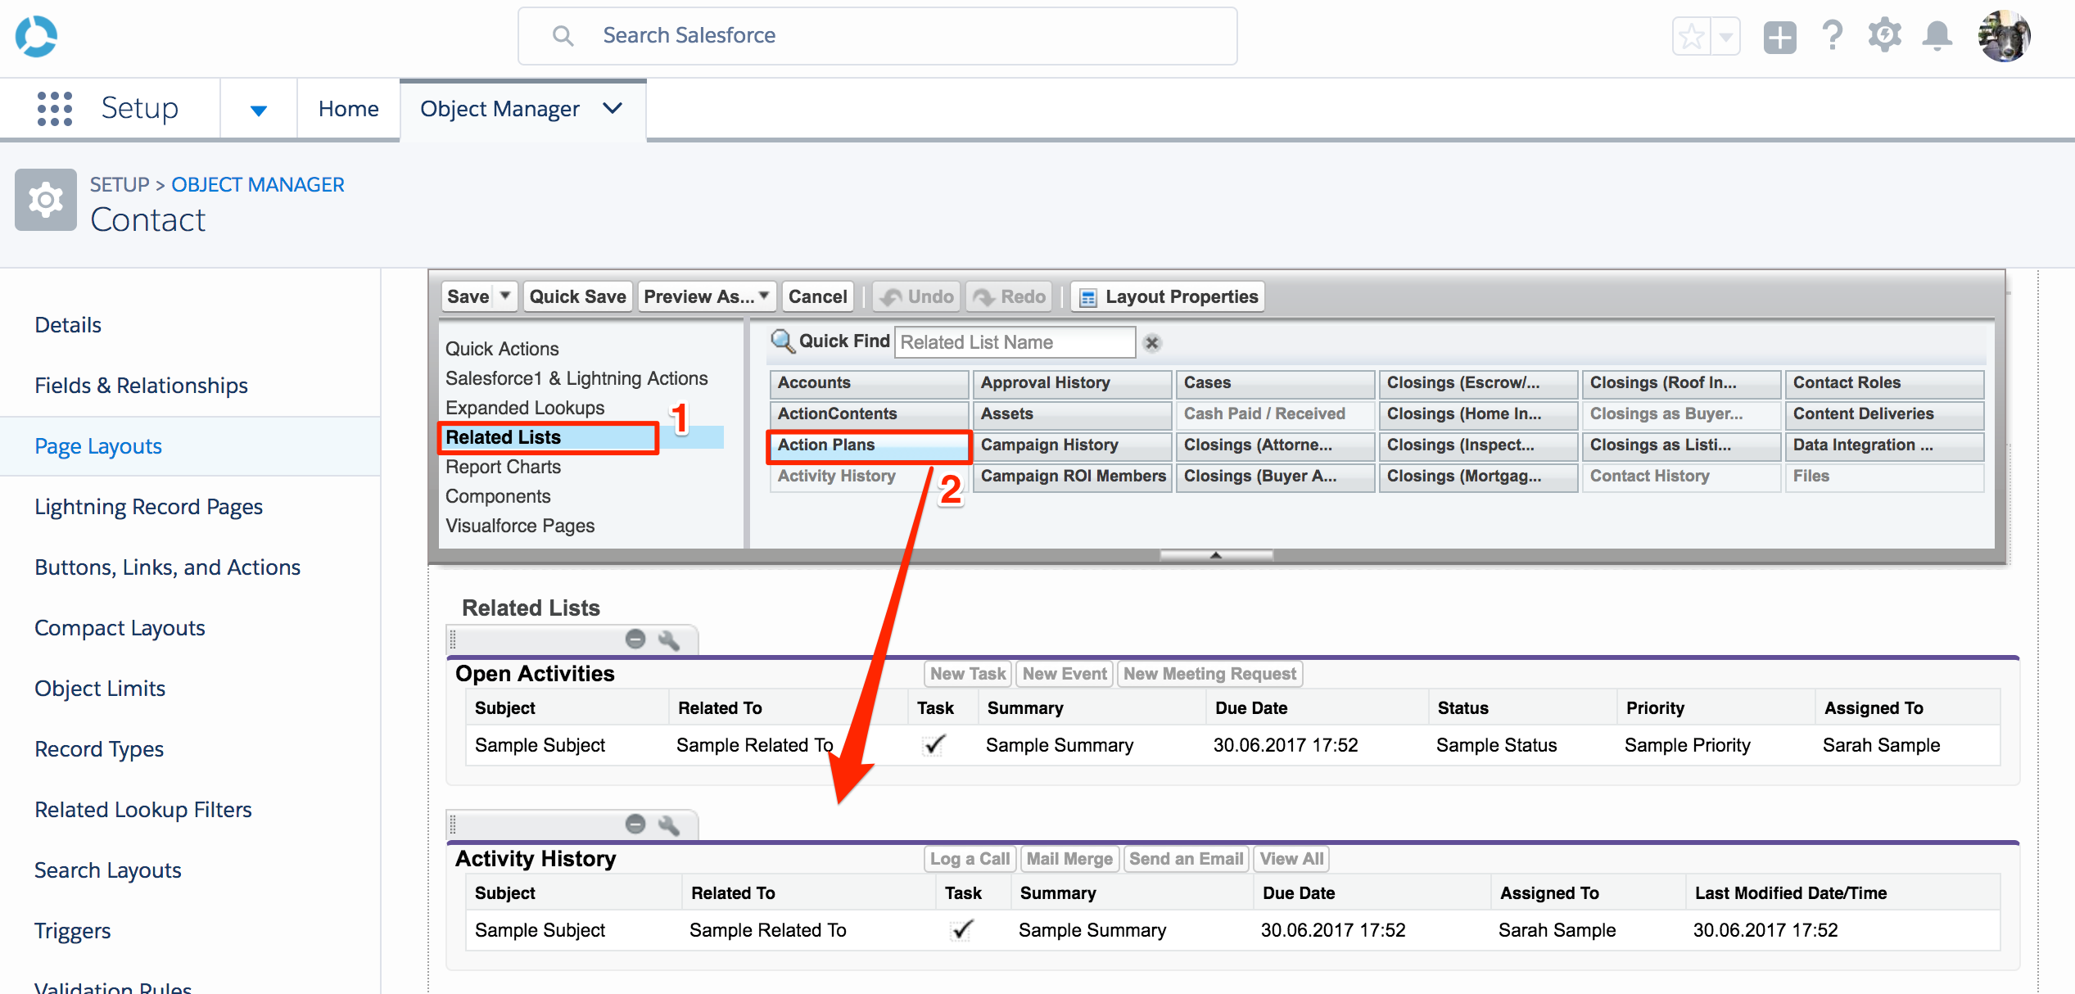Image resolution: width=2075 pixels, height=994 pixels.
Task: Click the Contact object gear icon
Action: tap(46, 200)
